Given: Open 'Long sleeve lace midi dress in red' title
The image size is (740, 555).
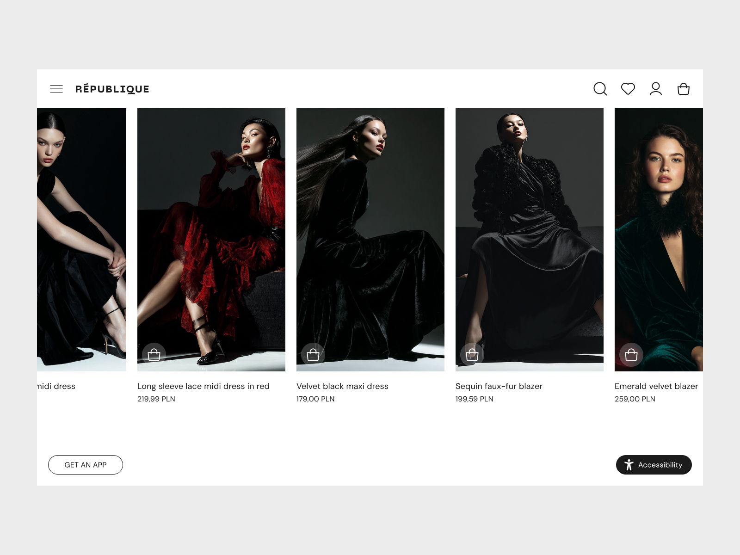Looking at the screenshot, I should click(x=203, y=386).
